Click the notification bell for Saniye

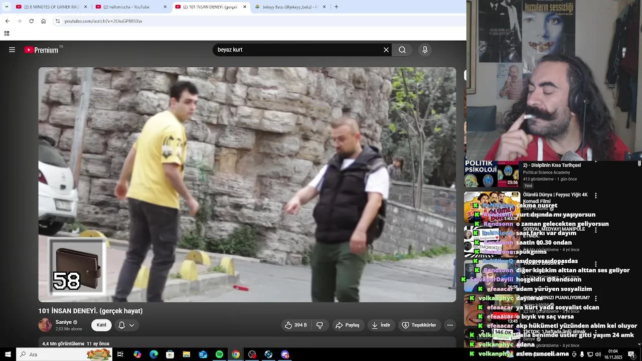[121, 325]
